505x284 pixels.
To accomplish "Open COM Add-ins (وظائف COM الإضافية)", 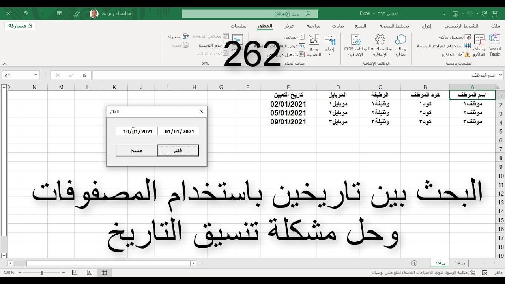I will pos(355,45).
